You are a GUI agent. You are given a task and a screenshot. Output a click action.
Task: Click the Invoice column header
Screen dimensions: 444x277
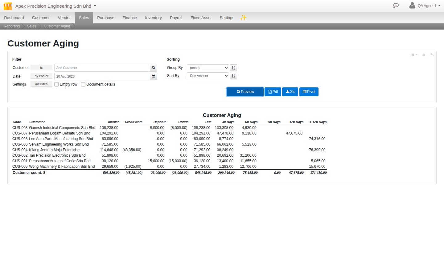point(114,122)
